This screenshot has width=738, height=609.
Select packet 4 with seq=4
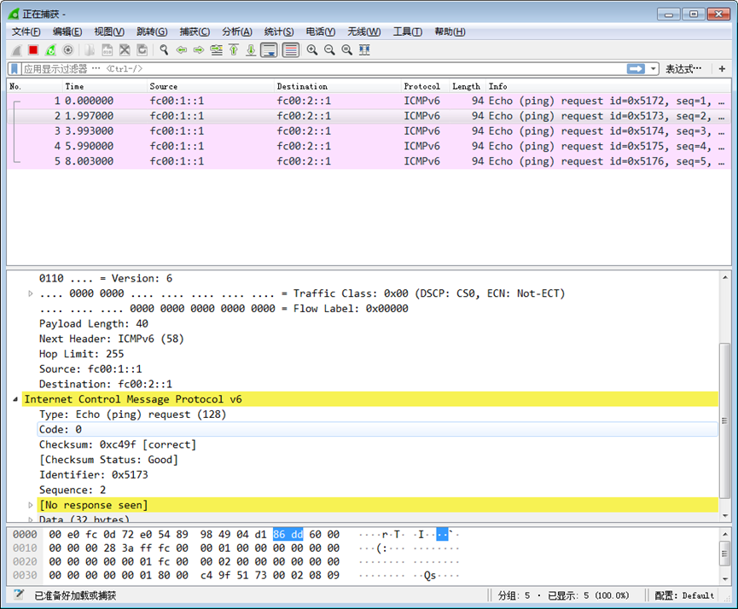pyautogui.click(x=369, y=146)
